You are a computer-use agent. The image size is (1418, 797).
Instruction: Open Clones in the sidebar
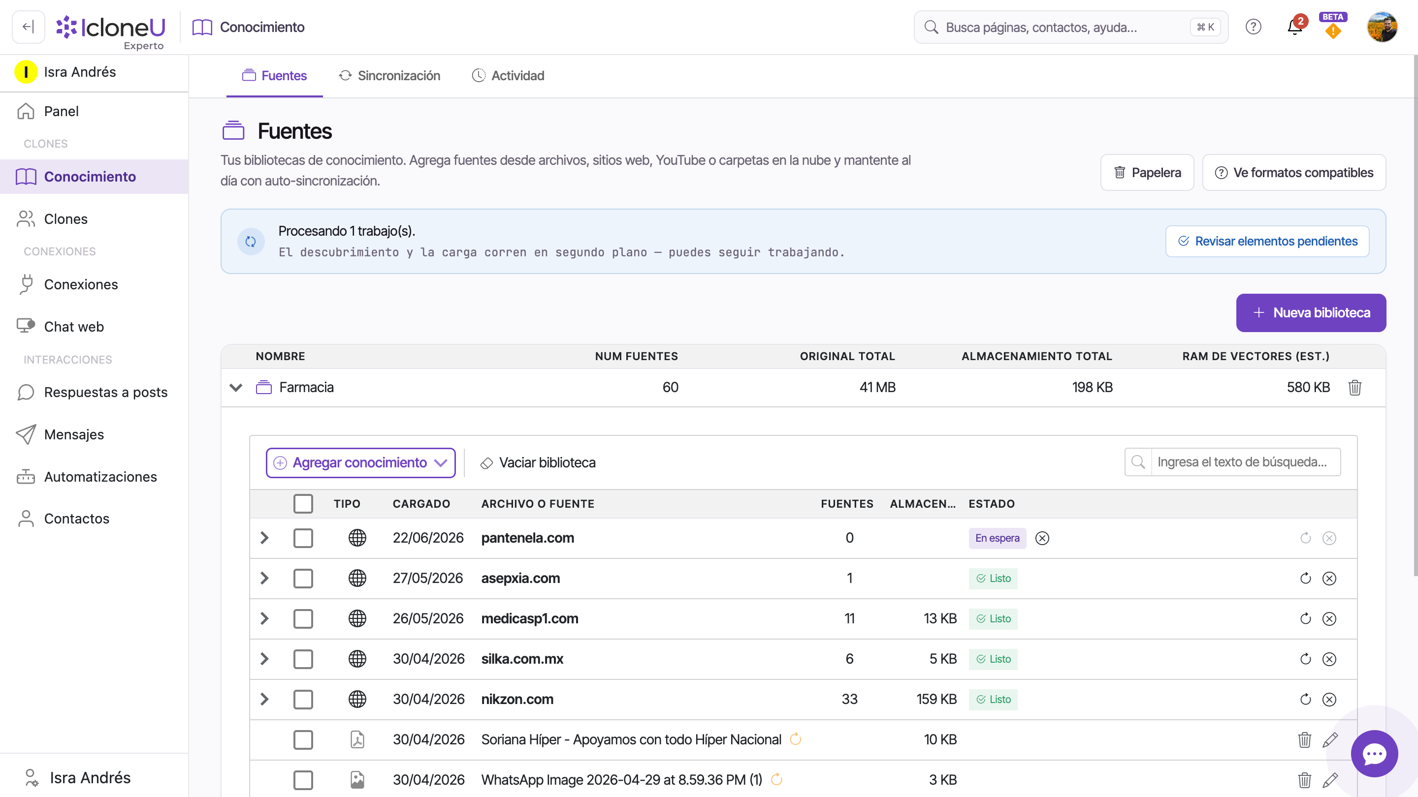94,219
